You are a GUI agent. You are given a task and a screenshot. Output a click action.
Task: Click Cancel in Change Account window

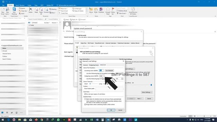[x=149, y=99]
